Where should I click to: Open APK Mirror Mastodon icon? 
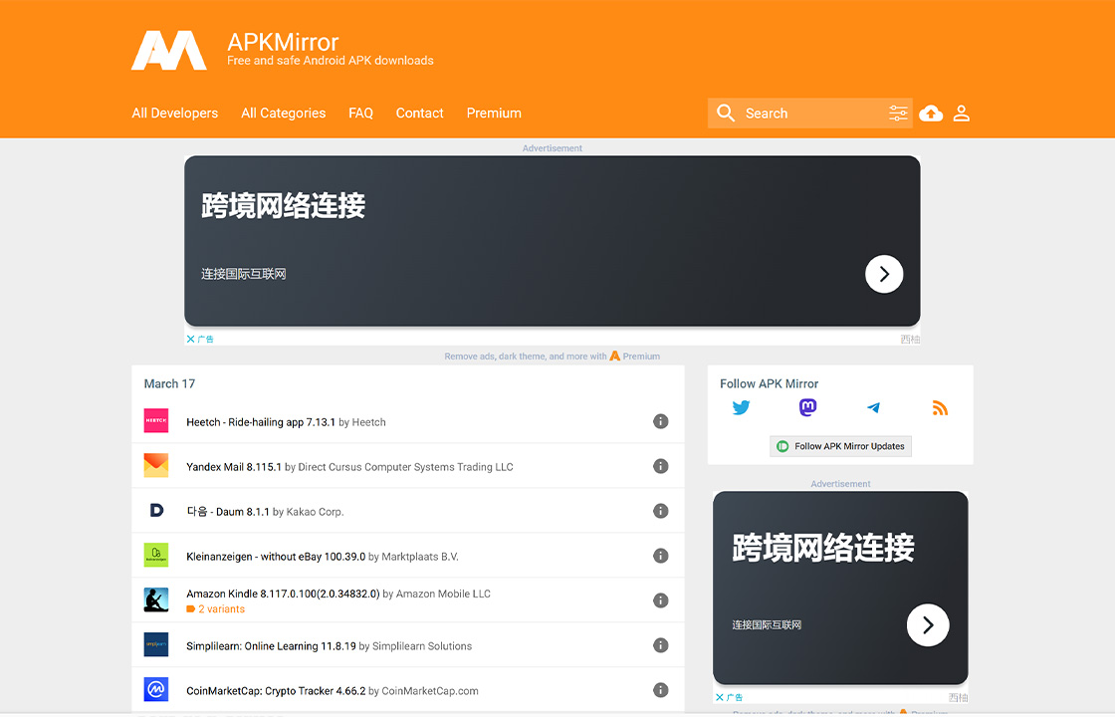[x=807, y=407]
